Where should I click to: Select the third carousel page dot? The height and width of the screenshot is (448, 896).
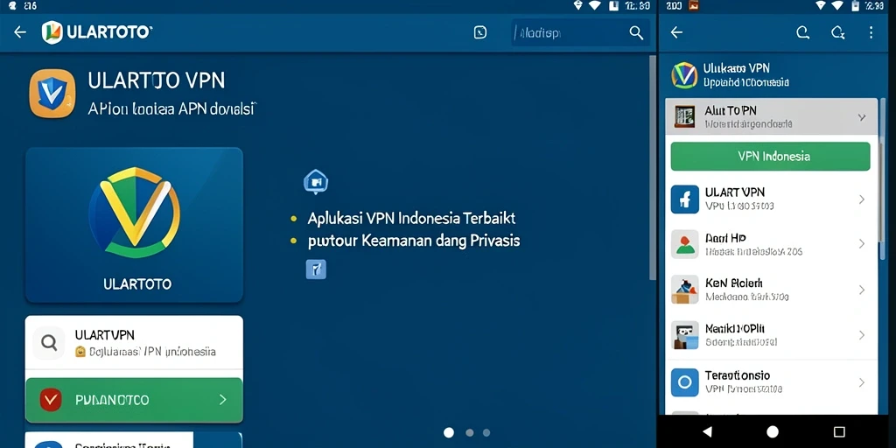pyautogui.click(x=486, y=432)
